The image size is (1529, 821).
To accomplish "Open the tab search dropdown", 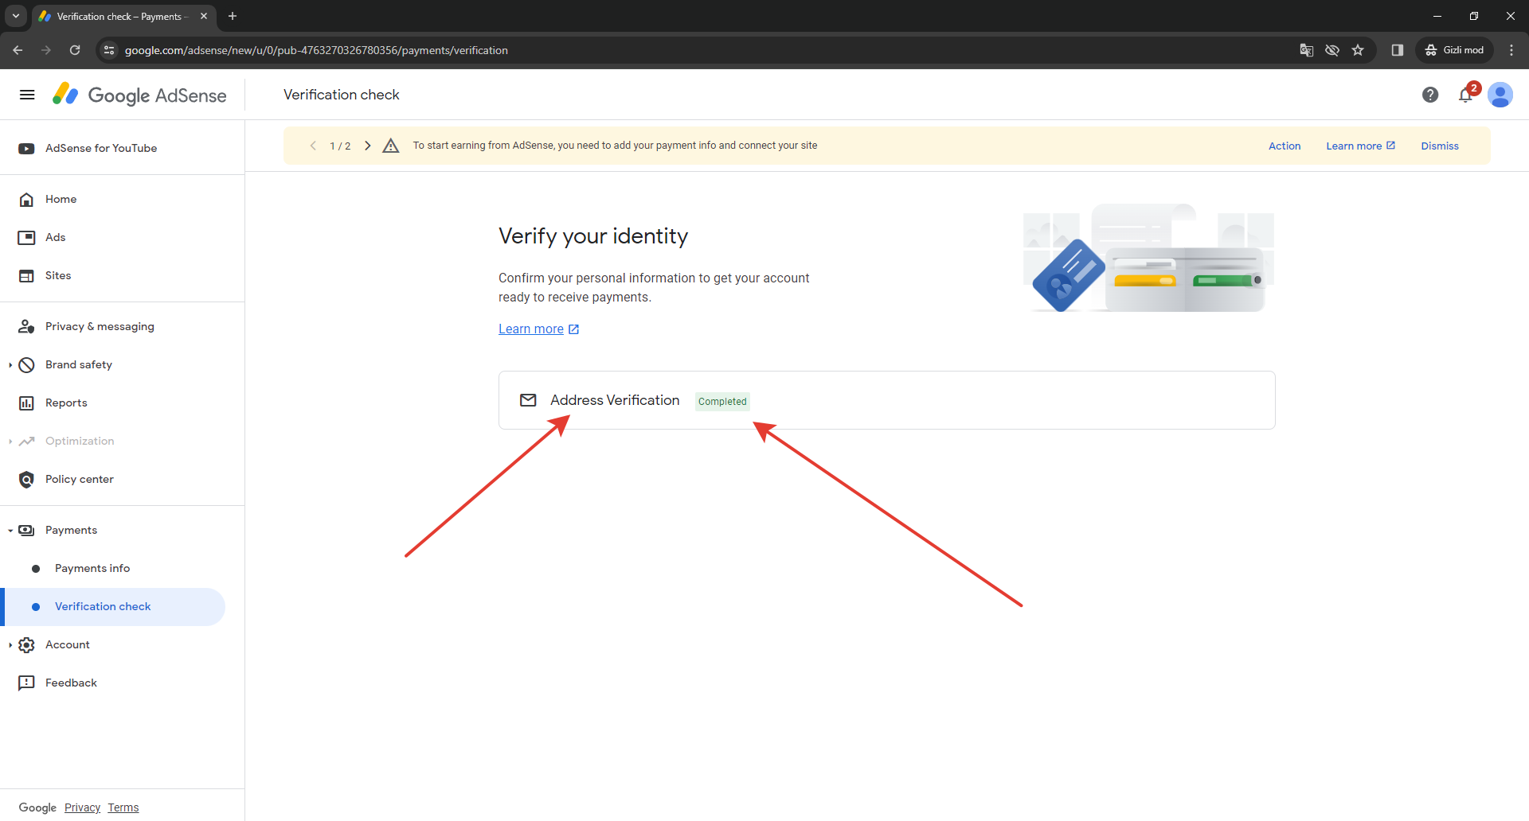I will pos(16,16).
